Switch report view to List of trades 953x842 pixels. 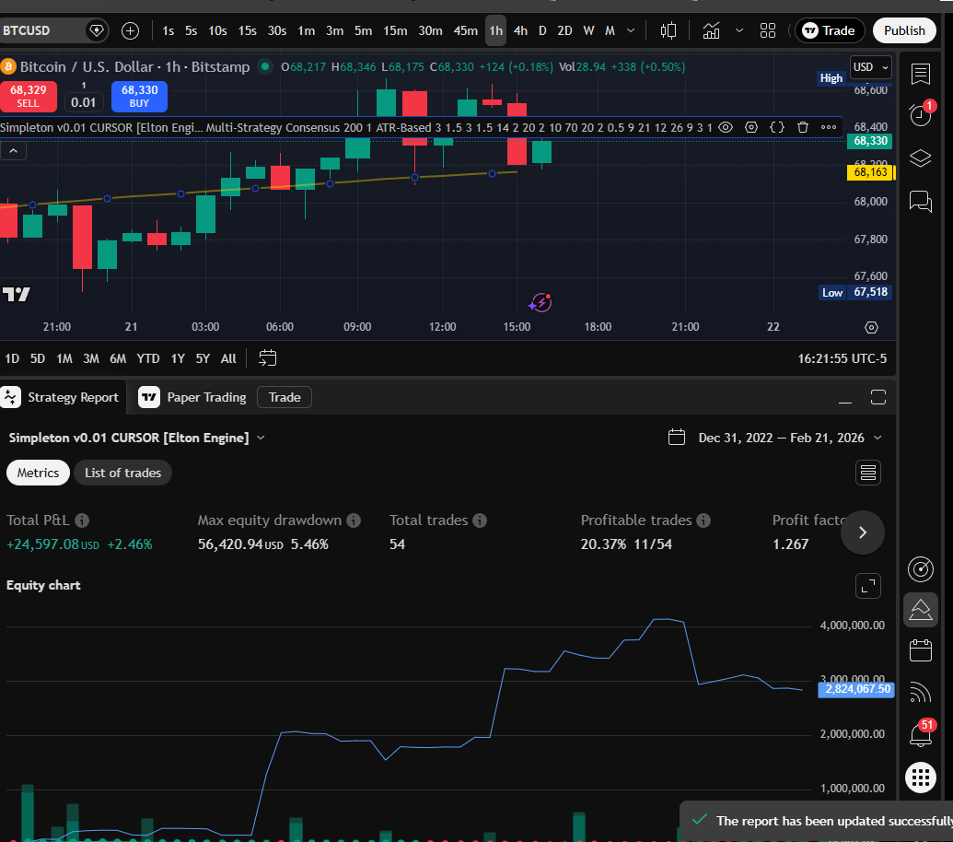(x=122, y=473)
